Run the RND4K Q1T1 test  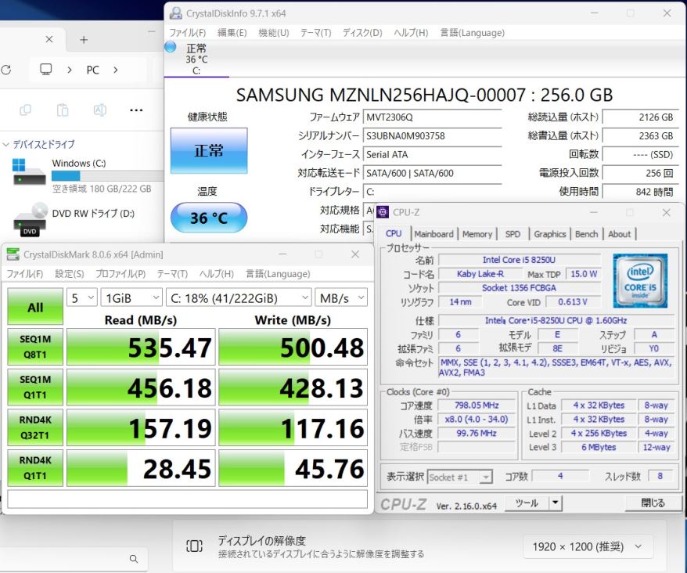35,468
